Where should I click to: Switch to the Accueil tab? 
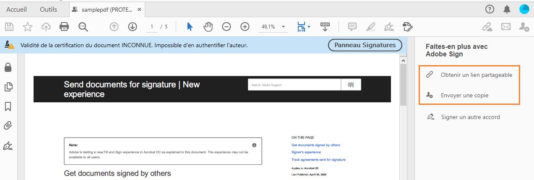click(16, 9)
